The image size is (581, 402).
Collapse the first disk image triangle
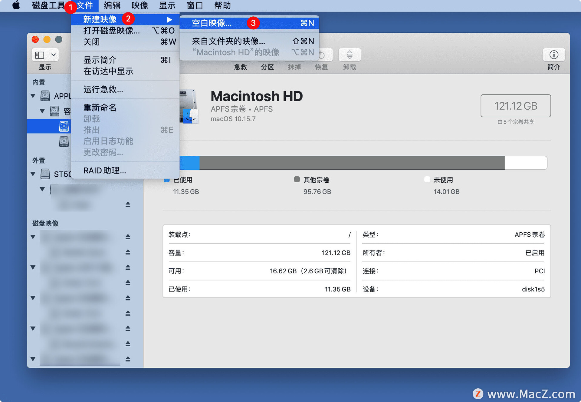click(x=33, y=237)
